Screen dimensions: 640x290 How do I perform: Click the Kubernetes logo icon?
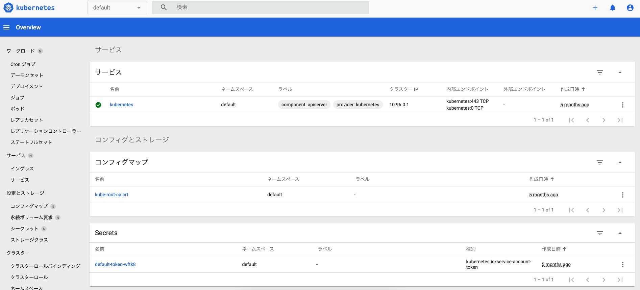click(8, 7)
